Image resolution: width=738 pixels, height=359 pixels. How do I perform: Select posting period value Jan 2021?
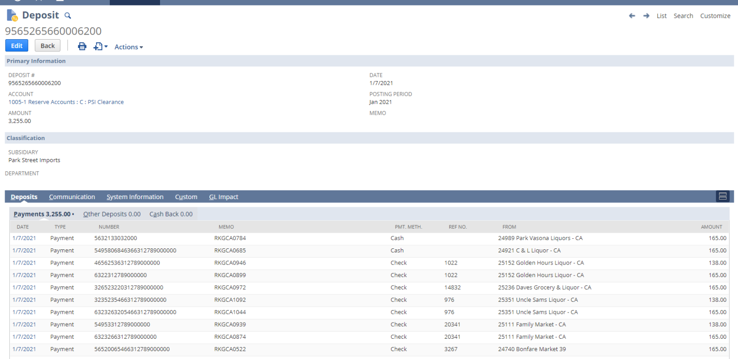381,102
